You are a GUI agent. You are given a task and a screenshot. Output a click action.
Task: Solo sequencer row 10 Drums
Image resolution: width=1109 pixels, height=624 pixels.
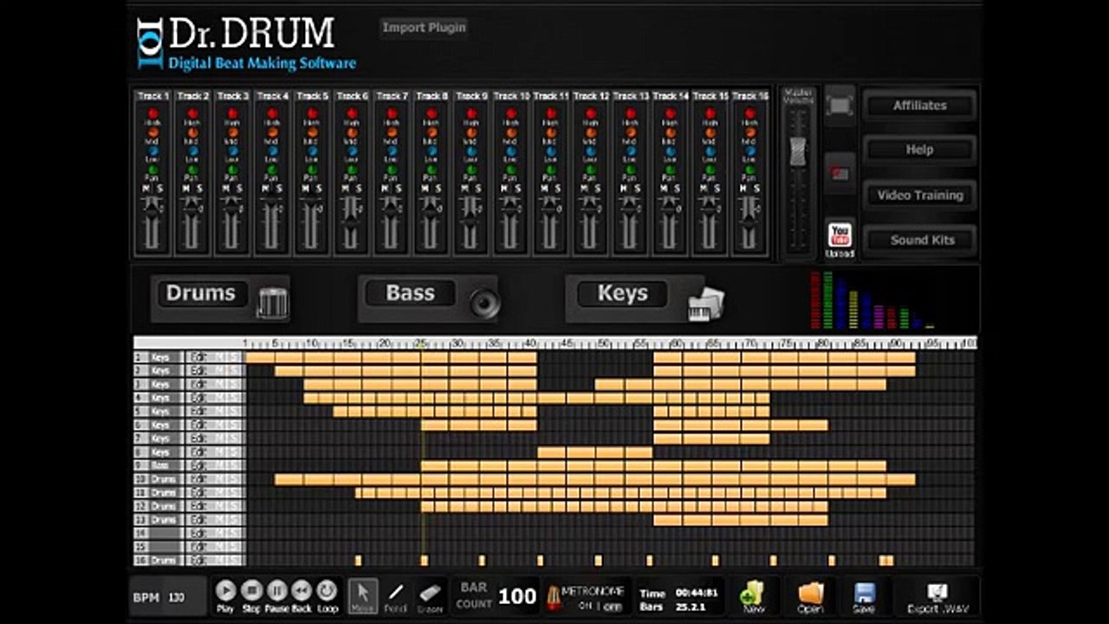coord(233,479)
